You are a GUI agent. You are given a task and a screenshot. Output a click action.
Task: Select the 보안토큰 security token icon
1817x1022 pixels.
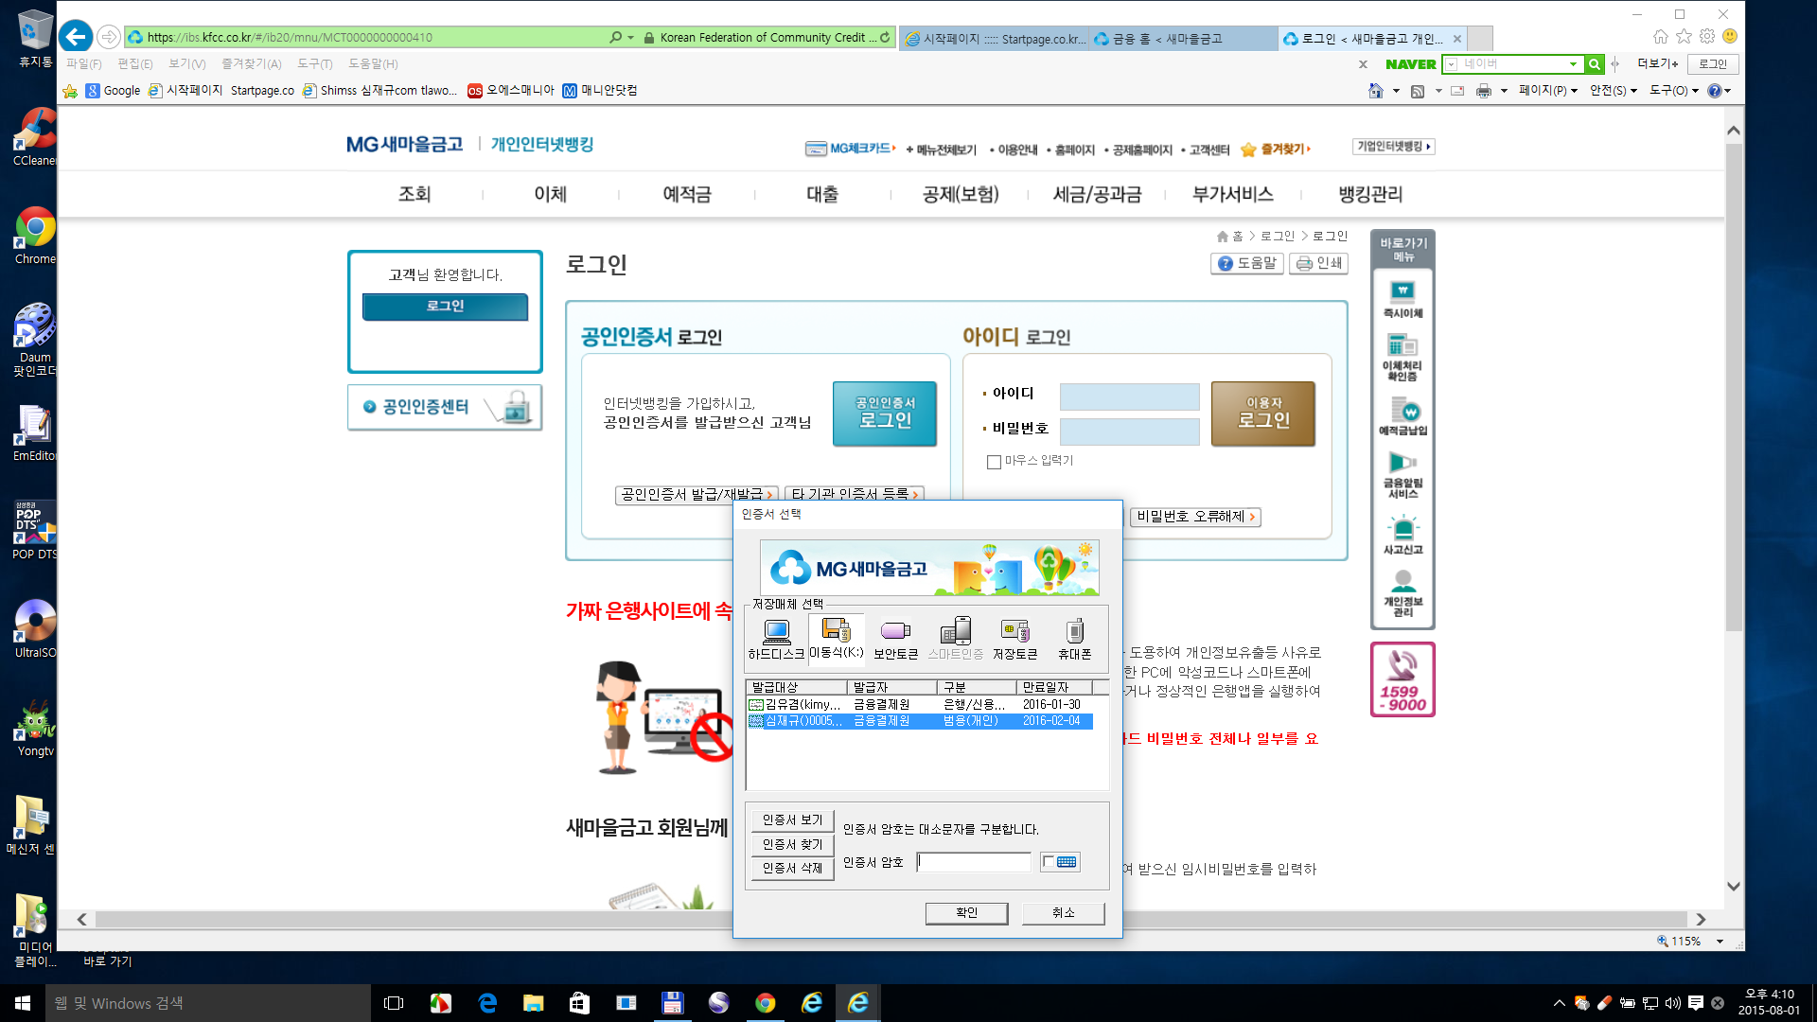tap(895, 639)
